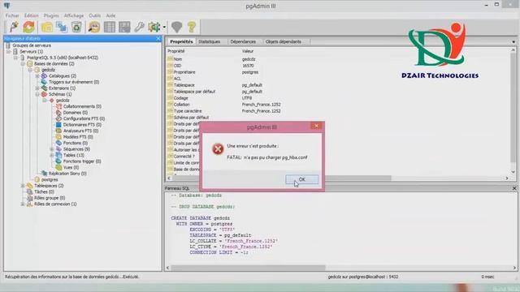Viewport: 520px width, 292px height.
Task: Click the View data grid icon
Action: [110, 27]
